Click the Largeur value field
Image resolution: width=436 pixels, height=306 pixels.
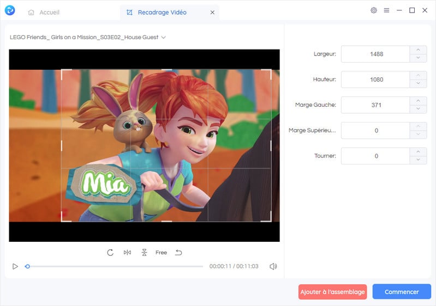coord(375,54)
